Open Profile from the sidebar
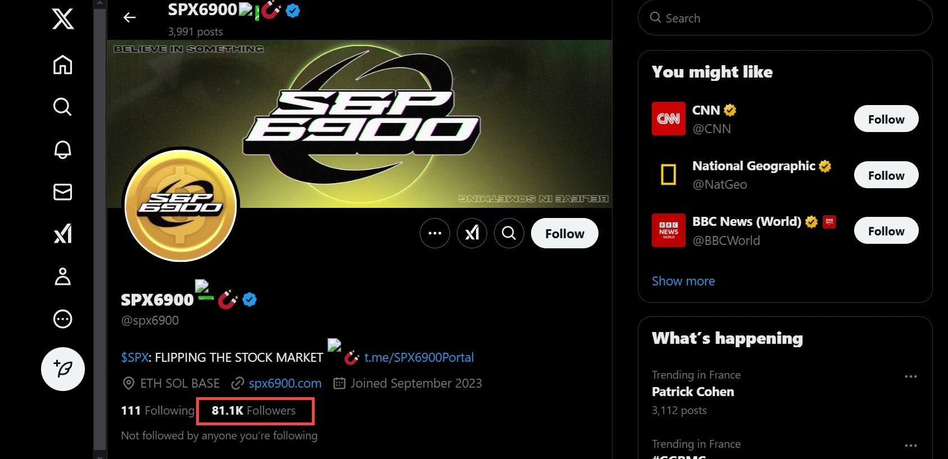Image resolution: width=948 pixels, height=459 pixels. (x=62, y=276)
